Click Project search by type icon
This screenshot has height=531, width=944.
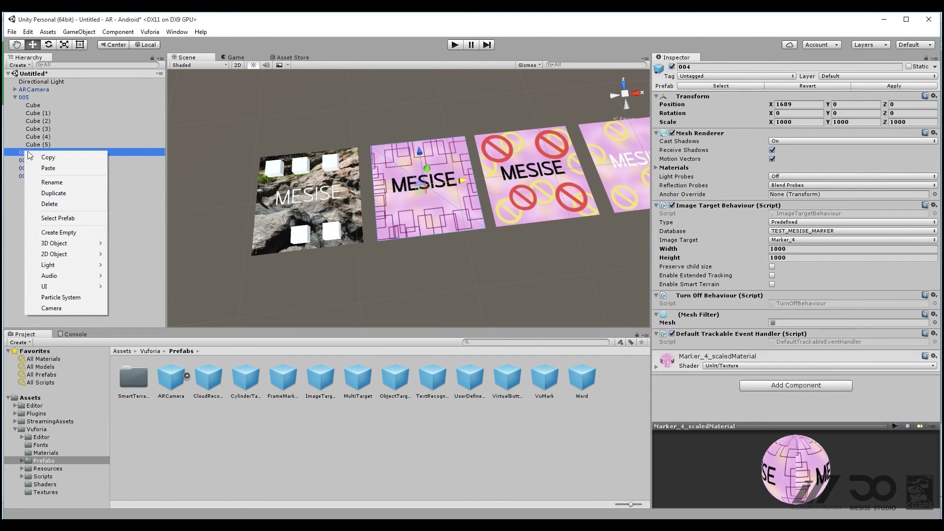(620, 342)
